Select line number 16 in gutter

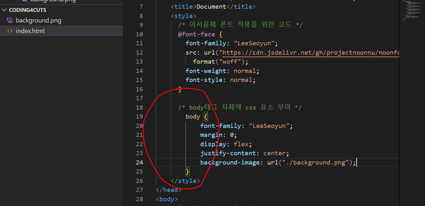(140, 89)
